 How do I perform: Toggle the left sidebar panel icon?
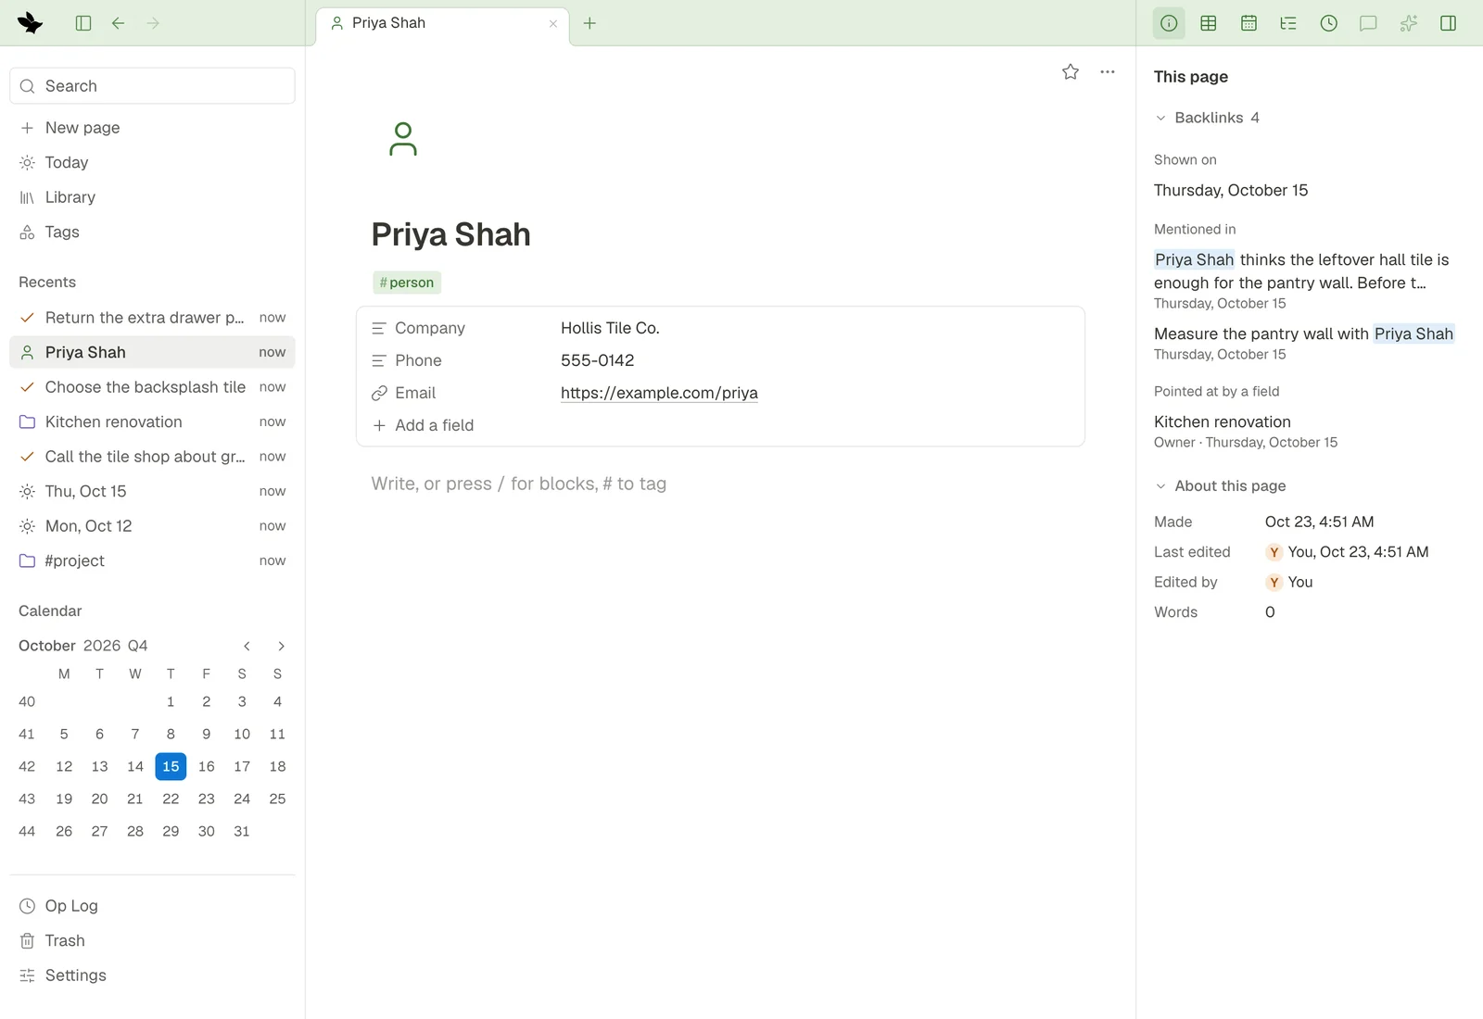pyautogui.click(x=83, y=23)
